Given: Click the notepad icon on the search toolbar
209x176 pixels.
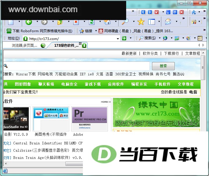Looking at the screenshot, I should [200, 38].
